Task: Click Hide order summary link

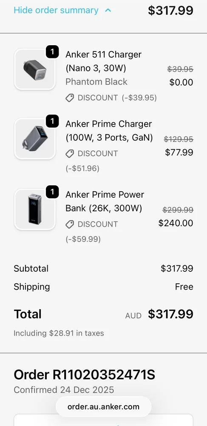Action: pyautogui.click(x=56, y=10)
